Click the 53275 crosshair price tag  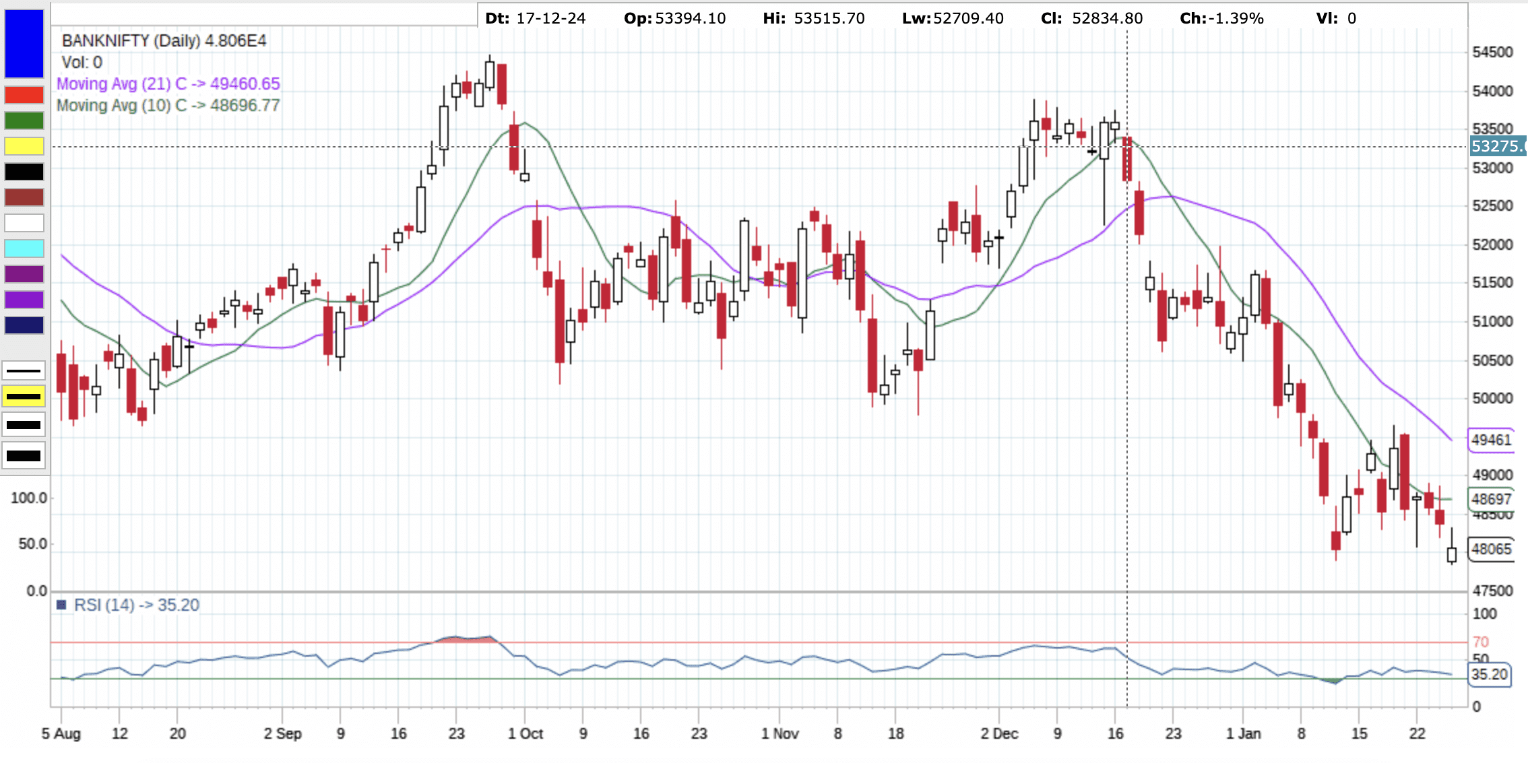coord(1498,146)
